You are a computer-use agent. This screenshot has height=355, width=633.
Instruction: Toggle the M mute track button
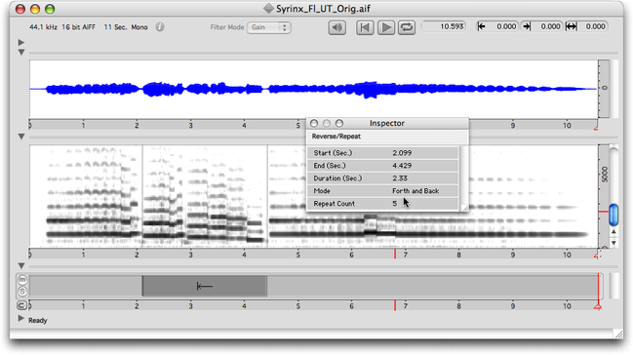(22, 280)
